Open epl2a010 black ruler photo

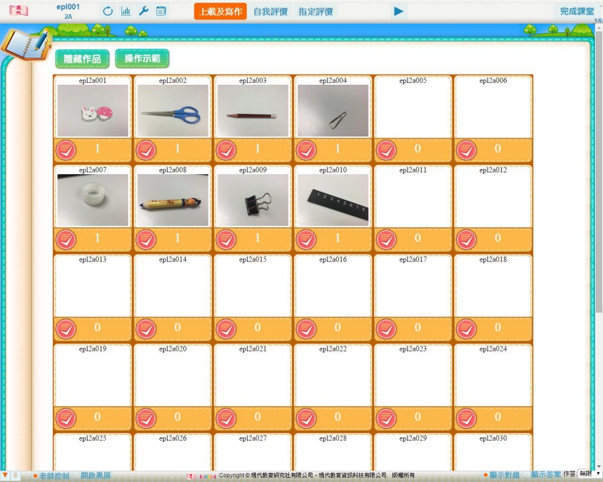point(333,200)
